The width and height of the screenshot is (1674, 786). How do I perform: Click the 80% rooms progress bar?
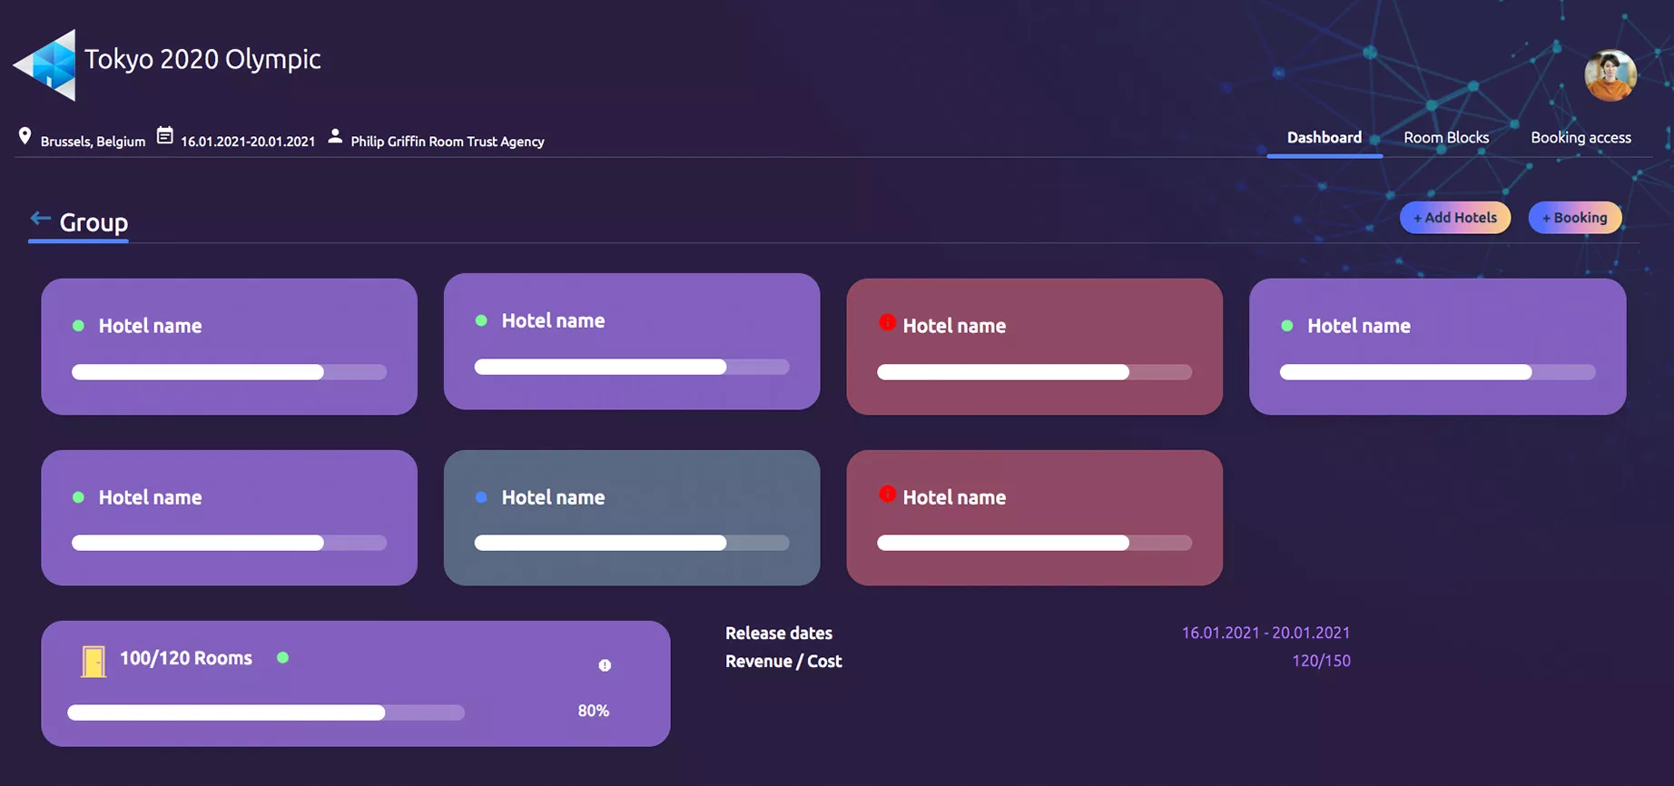click(x=265, y=712)
